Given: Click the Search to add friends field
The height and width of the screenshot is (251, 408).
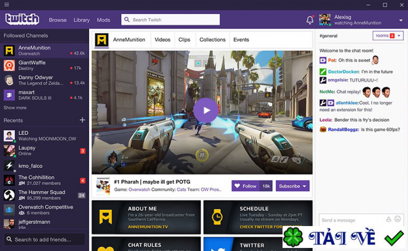Looking at the screenshot, I should (x=44, y=239).
